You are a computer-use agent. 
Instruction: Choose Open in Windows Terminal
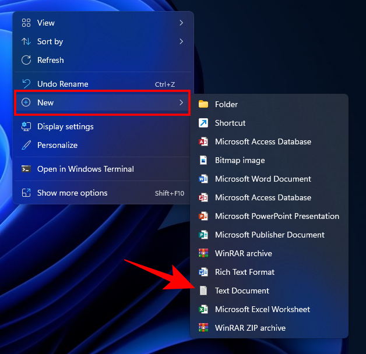pos(85,169)
